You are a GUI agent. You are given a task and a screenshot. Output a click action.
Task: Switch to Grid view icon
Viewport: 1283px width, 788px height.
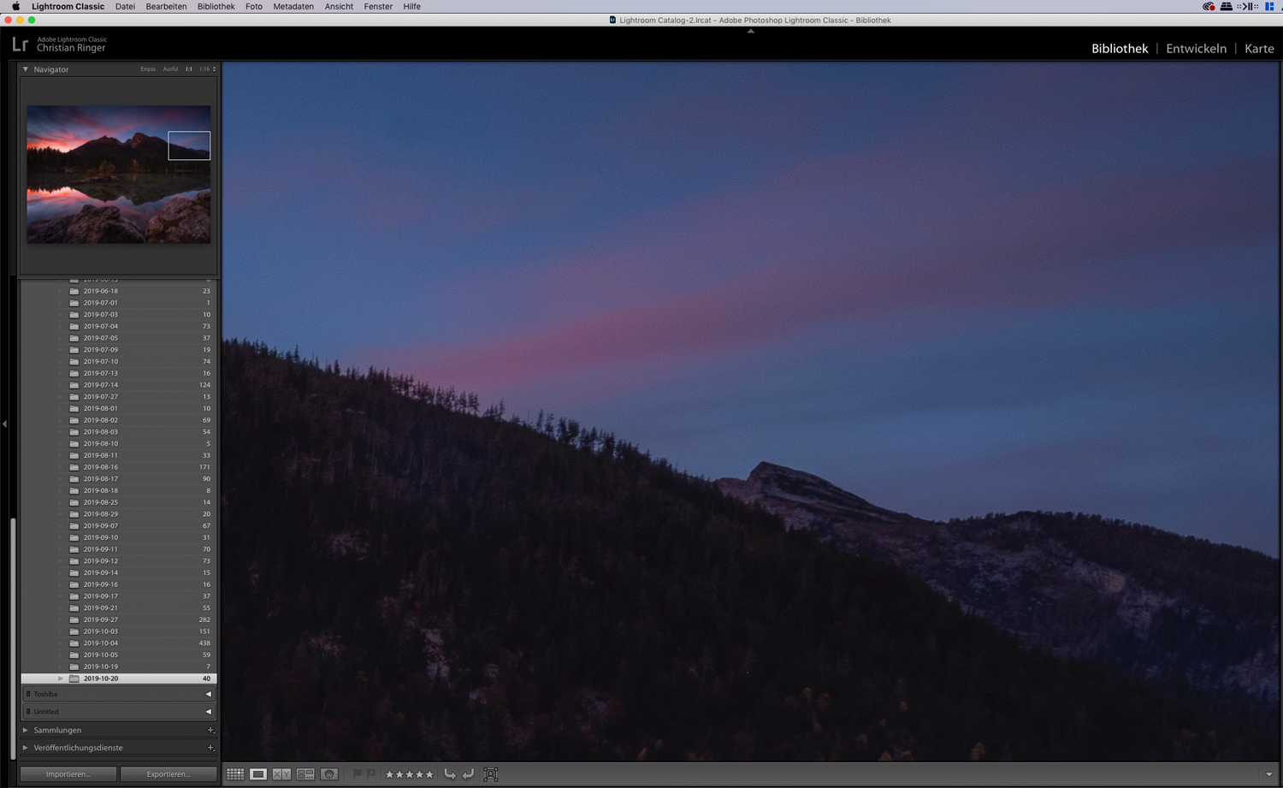pyautogui.click(x=235, y=774)
